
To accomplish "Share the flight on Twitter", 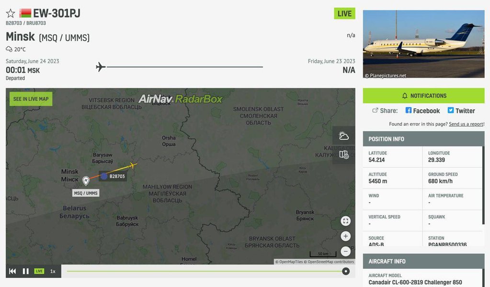I will [461, 111].
